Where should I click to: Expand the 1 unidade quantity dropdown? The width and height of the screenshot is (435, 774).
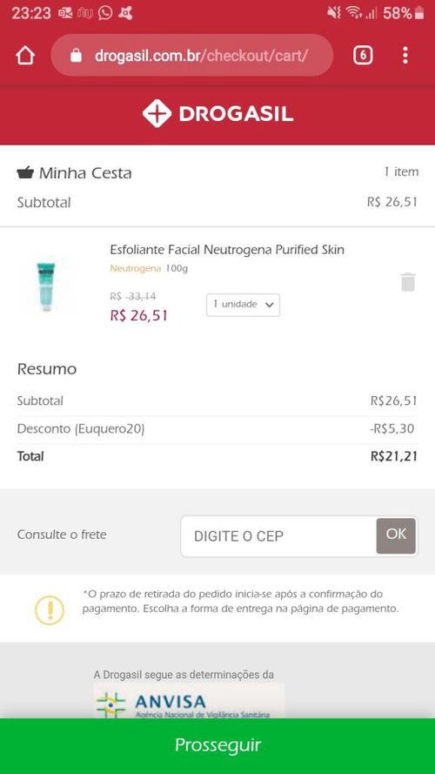[243, 305]
